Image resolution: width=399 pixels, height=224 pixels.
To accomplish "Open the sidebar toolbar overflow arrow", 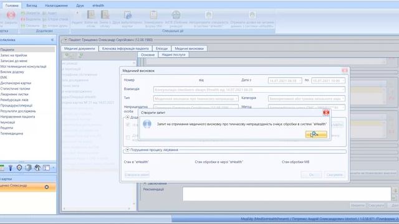I will 53,167.
